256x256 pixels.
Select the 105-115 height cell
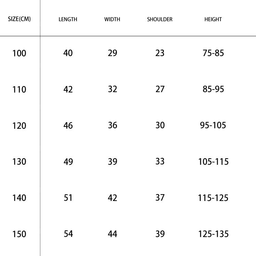213,162
